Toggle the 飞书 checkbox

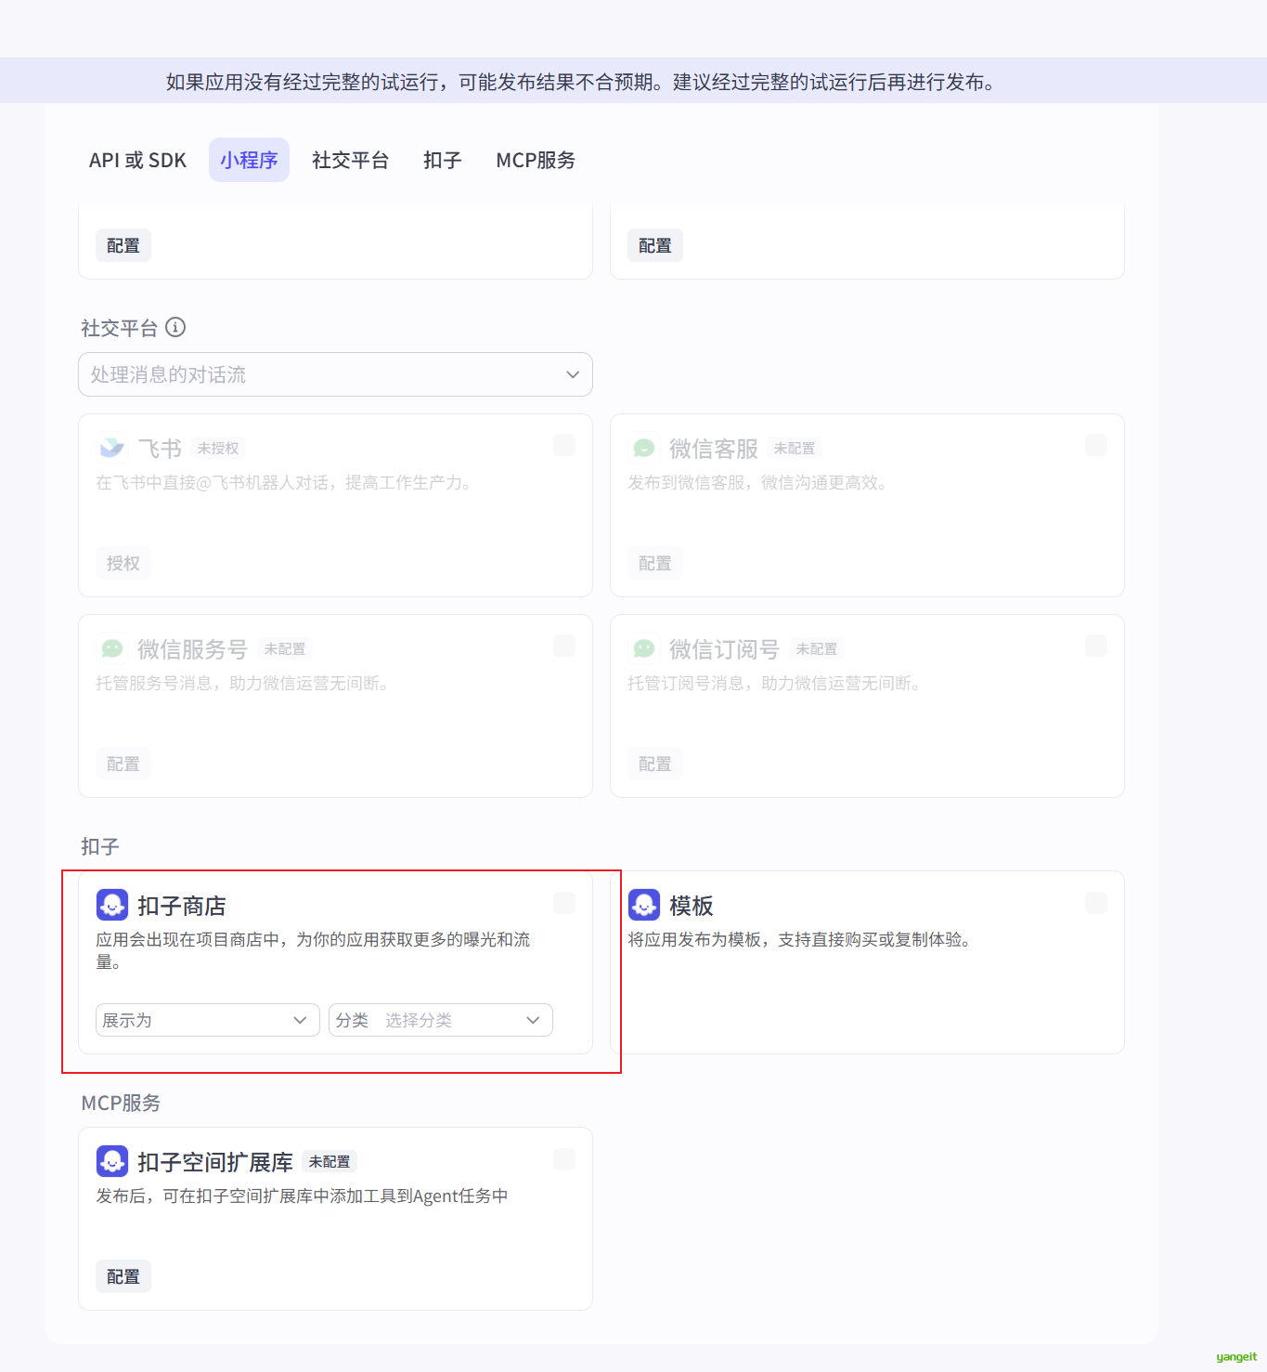point(564,446)
